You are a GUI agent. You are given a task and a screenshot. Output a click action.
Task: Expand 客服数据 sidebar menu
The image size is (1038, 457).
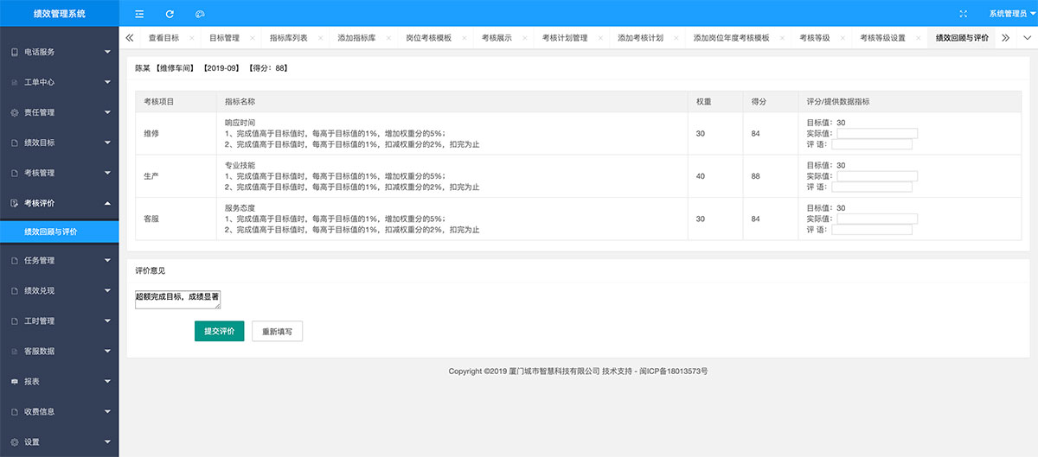[x=59, y=351]
